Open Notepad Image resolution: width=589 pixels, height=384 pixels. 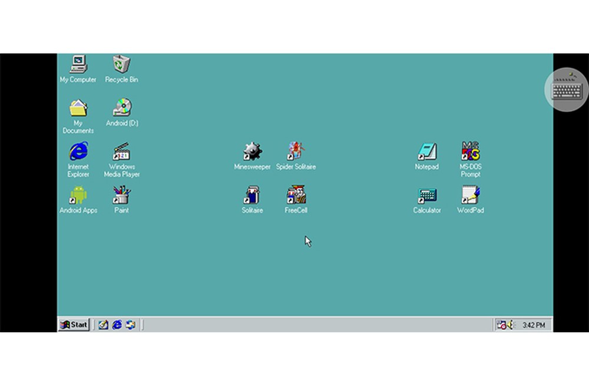[426, 152]
